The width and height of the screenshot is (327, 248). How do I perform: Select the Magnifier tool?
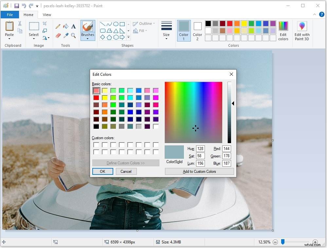(73, 36)
